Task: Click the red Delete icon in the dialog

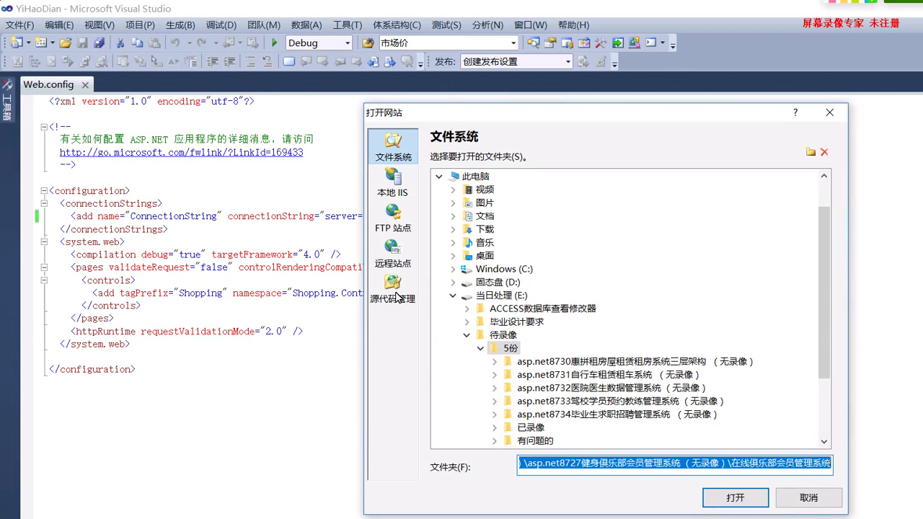Action: (824, 152)
